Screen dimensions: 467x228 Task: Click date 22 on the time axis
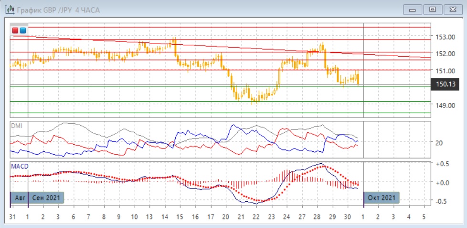256,217
